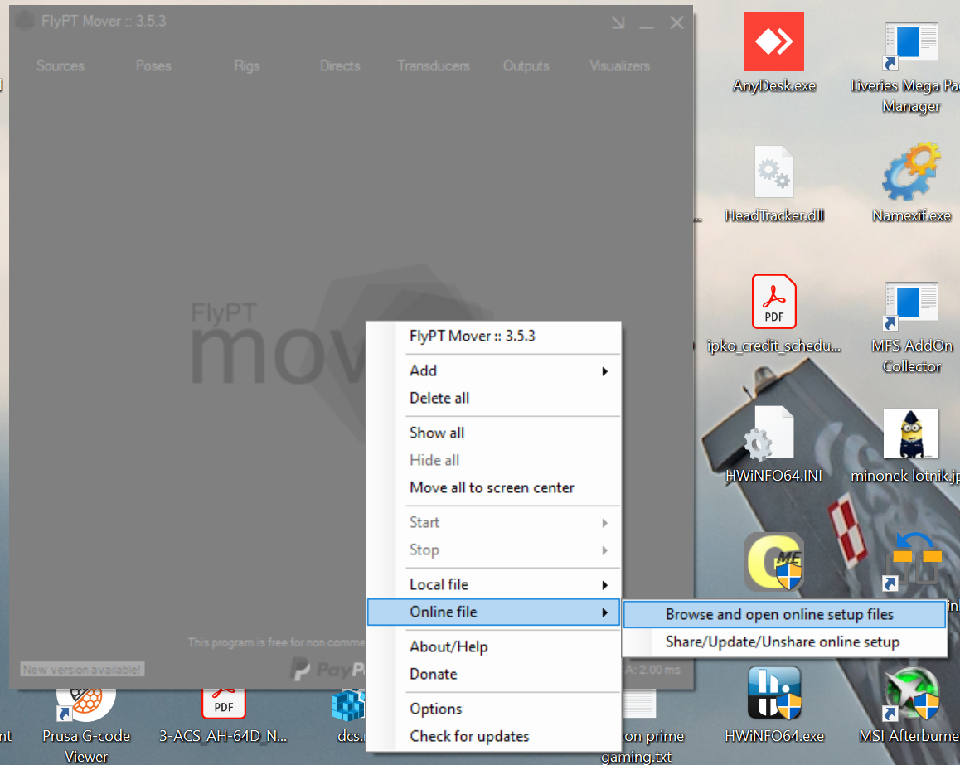The height and width of the screenshot is (765, 960).
Task: Close the FlyPT Mover window
Action: pyautogui.click(x=676, y=22)
